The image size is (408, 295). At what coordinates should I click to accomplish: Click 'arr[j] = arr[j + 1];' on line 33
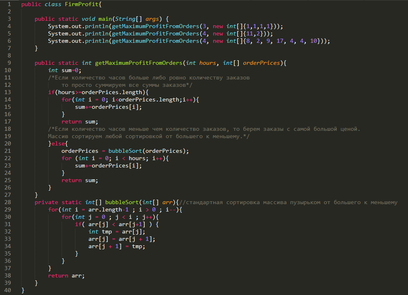[122, 239]
